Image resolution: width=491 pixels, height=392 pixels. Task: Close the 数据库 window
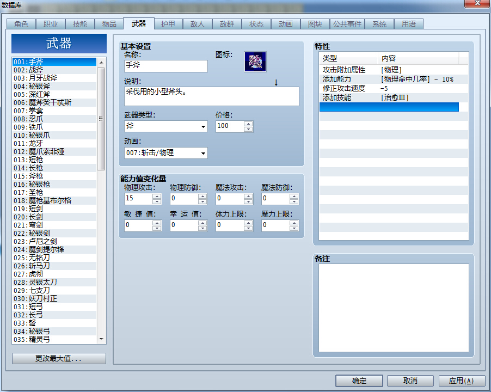pos(477,3)
